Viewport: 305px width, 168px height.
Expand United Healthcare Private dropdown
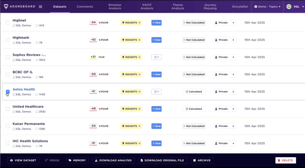click(x=225, y=109)
